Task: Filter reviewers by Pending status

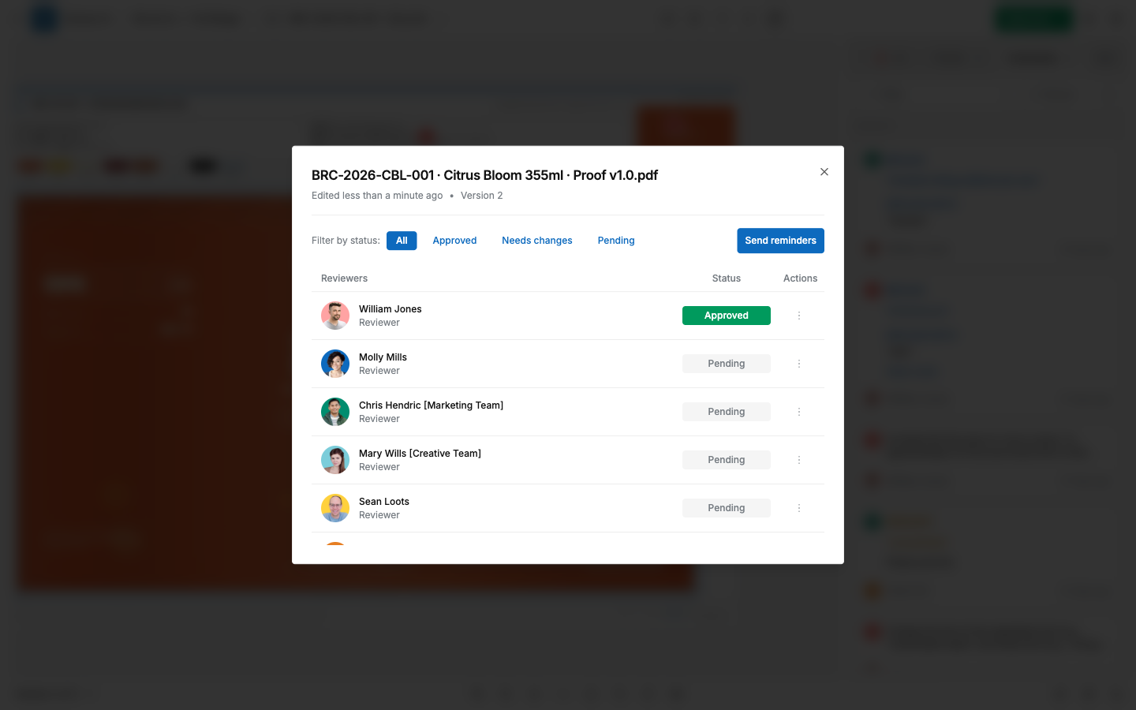Action: 616,241
